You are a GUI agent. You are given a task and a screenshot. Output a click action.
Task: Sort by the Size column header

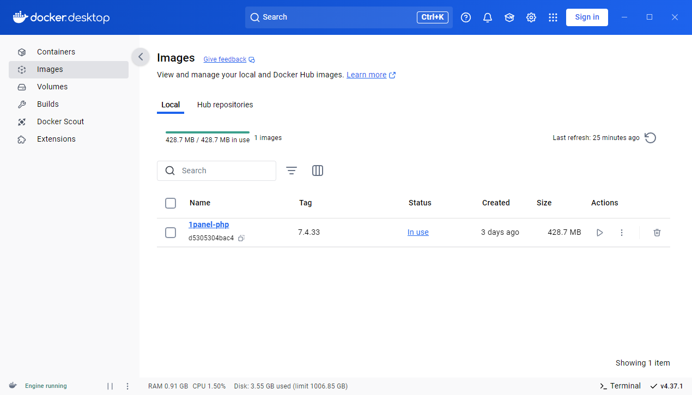click(x=544, y=203)
